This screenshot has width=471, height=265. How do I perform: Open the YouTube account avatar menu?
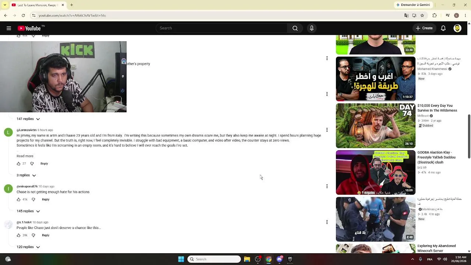457,28
